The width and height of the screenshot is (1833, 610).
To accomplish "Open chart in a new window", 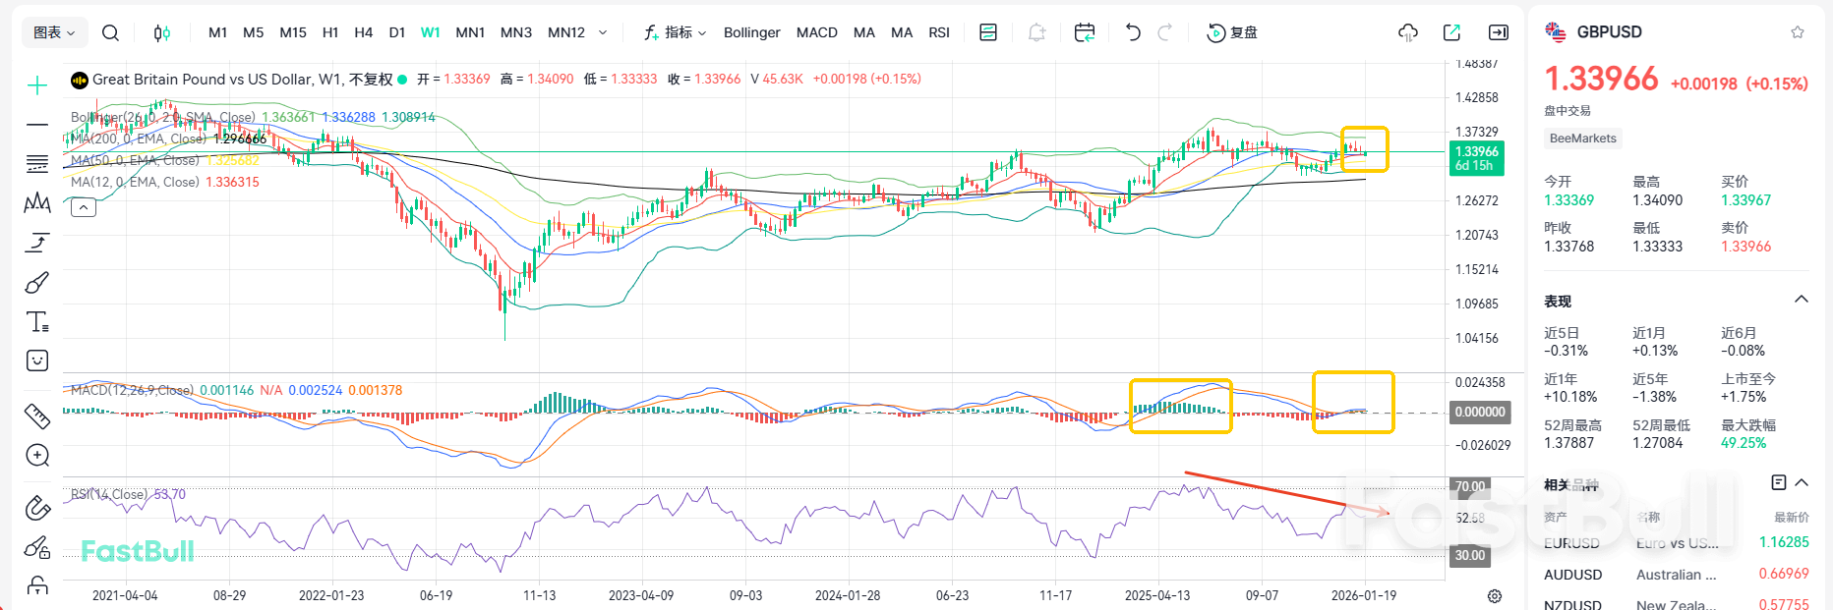I will coord(1451,32).
